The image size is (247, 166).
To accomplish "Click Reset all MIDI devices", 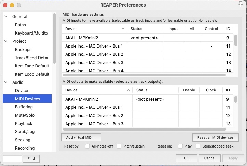I will pos(215,137).
